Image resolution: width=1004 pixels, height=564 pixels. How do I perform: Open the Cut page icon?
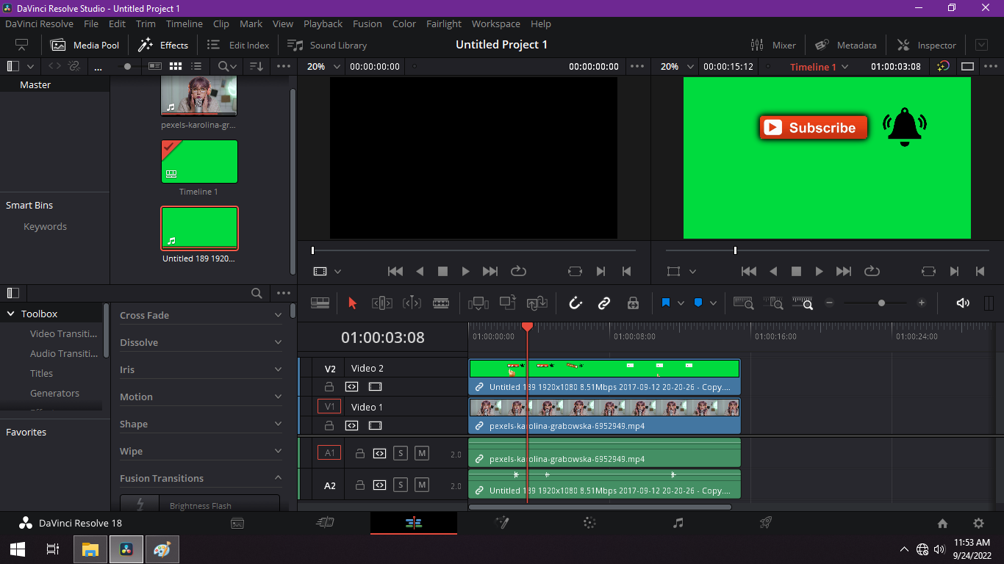[x=326, y=523]
